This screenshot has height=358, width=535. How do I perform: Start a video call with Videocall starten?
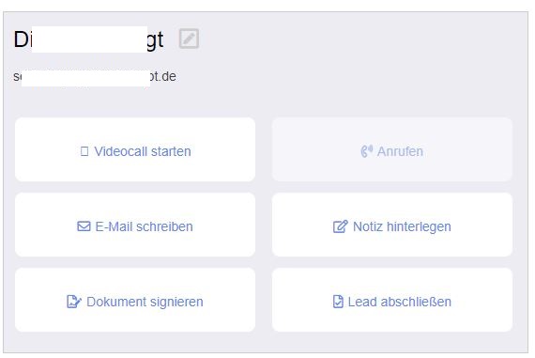click(x=135, y=149)
